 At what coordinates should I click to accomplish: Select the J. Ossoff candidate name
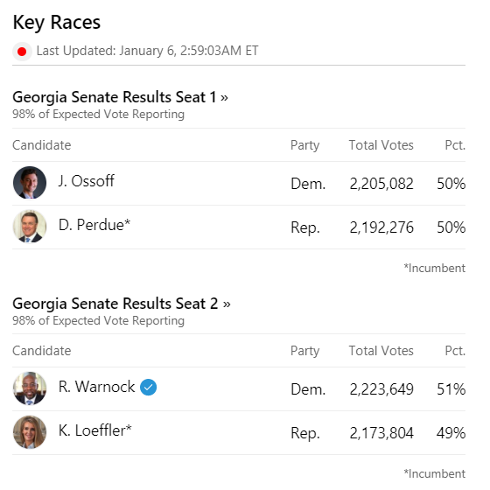87,181
